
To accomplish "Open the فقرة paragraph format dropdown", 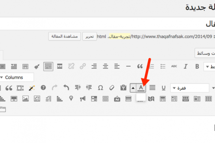I will (x=190, y=88).
